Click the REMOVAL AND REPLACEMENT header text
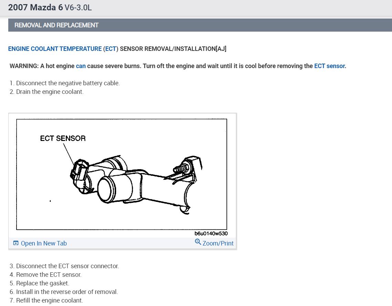 [x=56, y=25]
